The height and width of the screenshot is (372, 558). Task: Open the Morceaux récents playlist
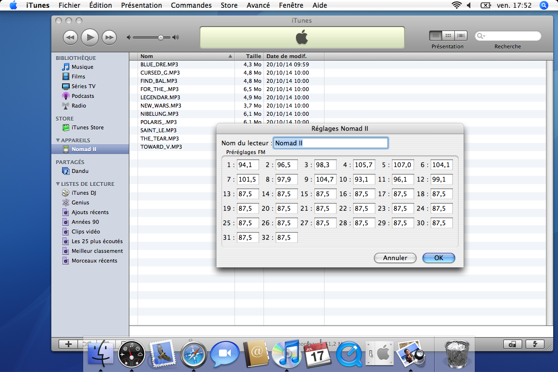point(94,261)
